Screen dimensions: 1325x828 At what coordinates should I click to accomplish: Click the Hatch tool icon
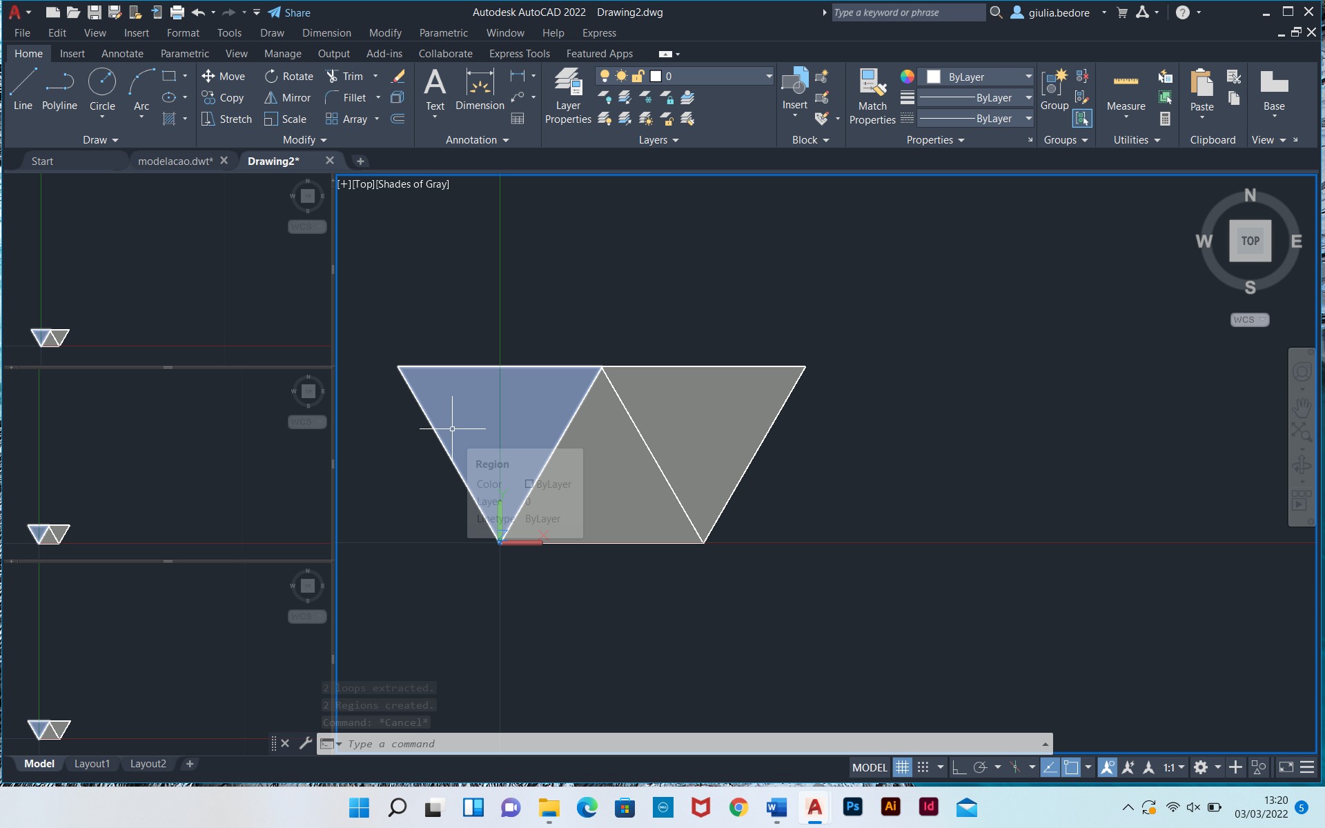tap(169, 119)
